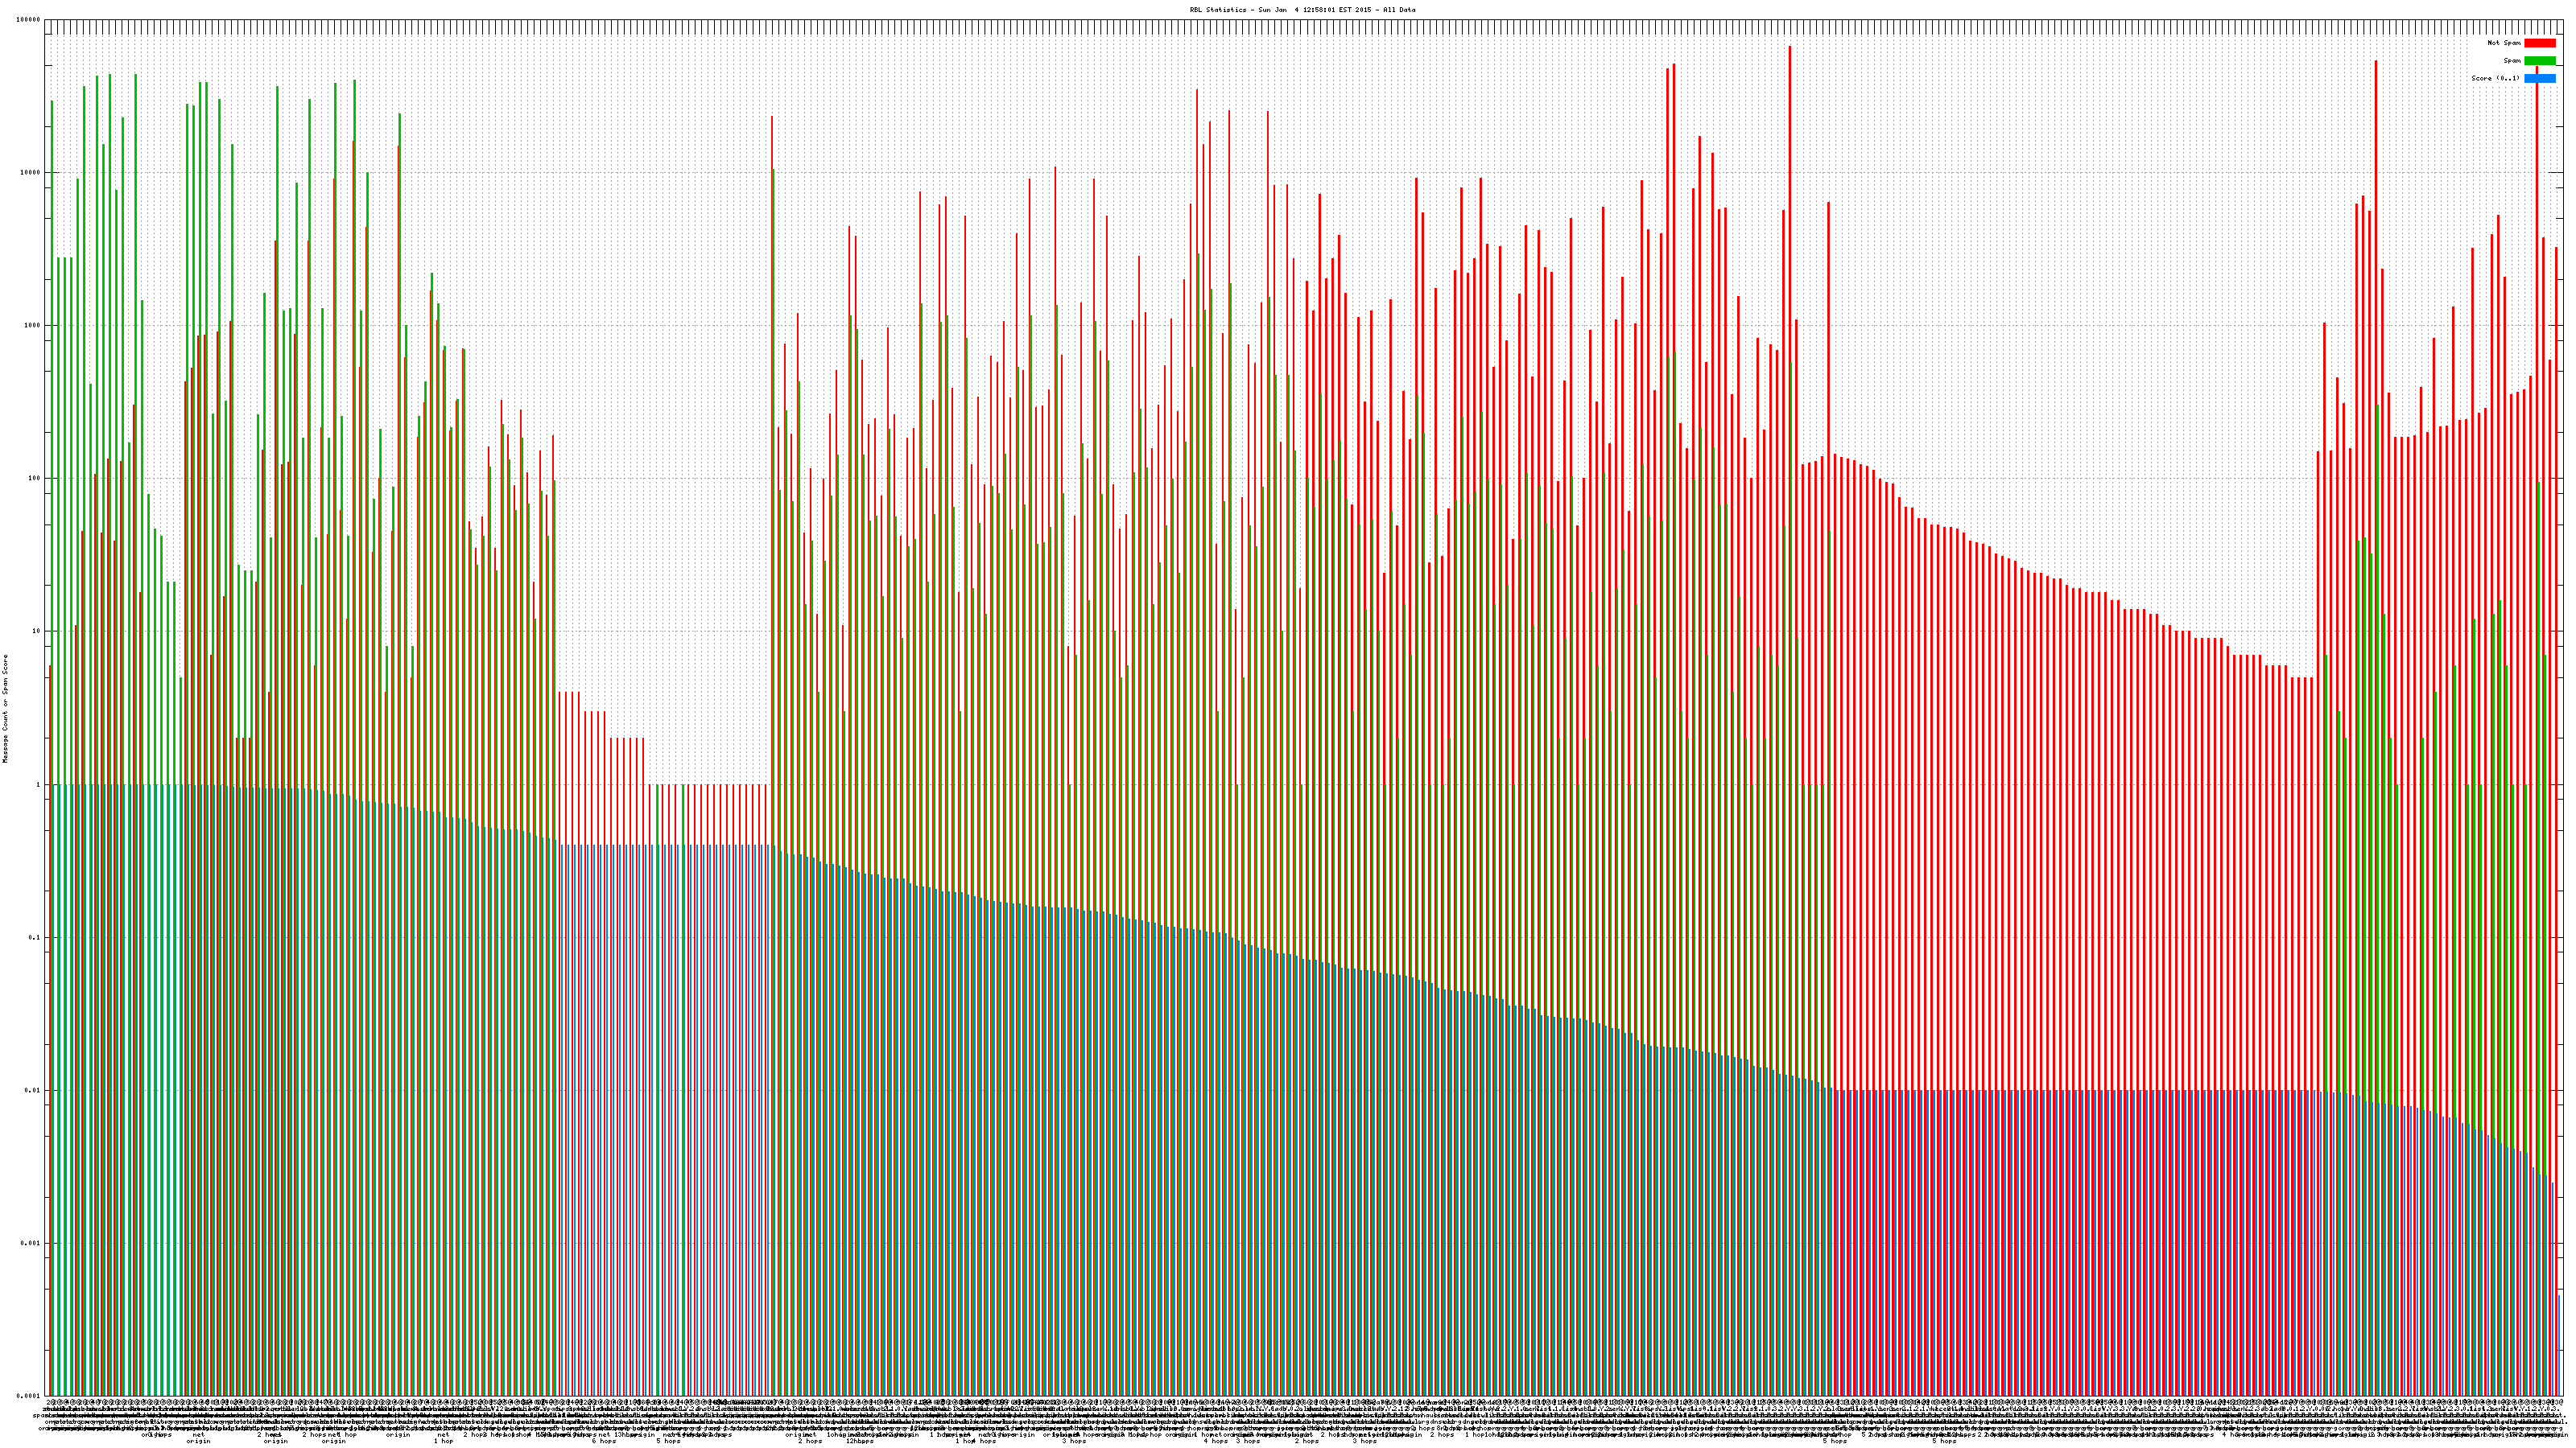Click the 'Message Count or Spam Score' axis label
This screenshot has height=1448, width=2576.
(5, 709)
